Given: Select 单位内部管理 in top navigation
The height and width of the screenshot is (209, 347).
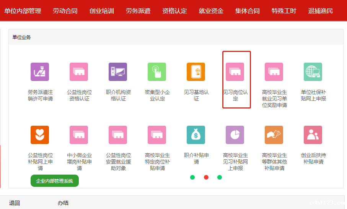Looking at the screenshot, I should [x=23, y=11].
